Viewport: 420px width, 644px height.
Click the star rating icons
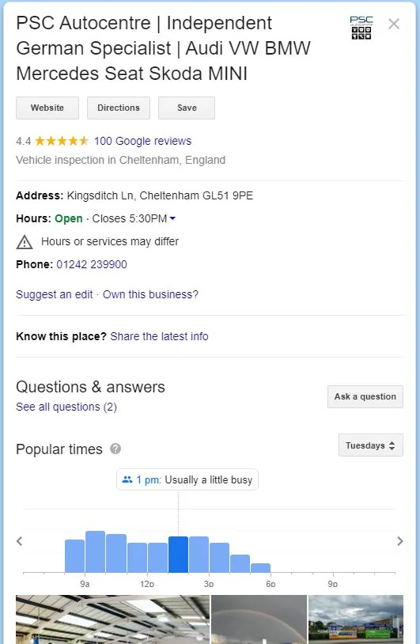pos(62,142)
